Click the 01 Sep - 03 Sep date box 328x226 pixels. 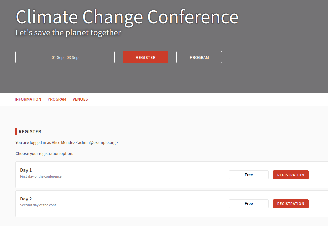[65, 57]
